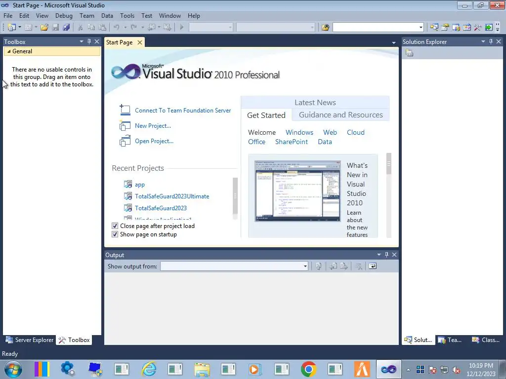506x379 pixels.
Task: Switch to Guidance and Resources tab
Action: [341, 114]
